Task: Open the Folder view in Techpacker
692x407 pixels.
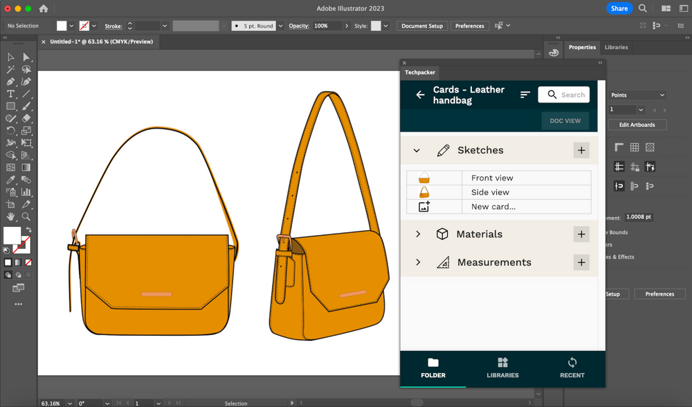Action: pyautogui.click(x=433, y=368)
